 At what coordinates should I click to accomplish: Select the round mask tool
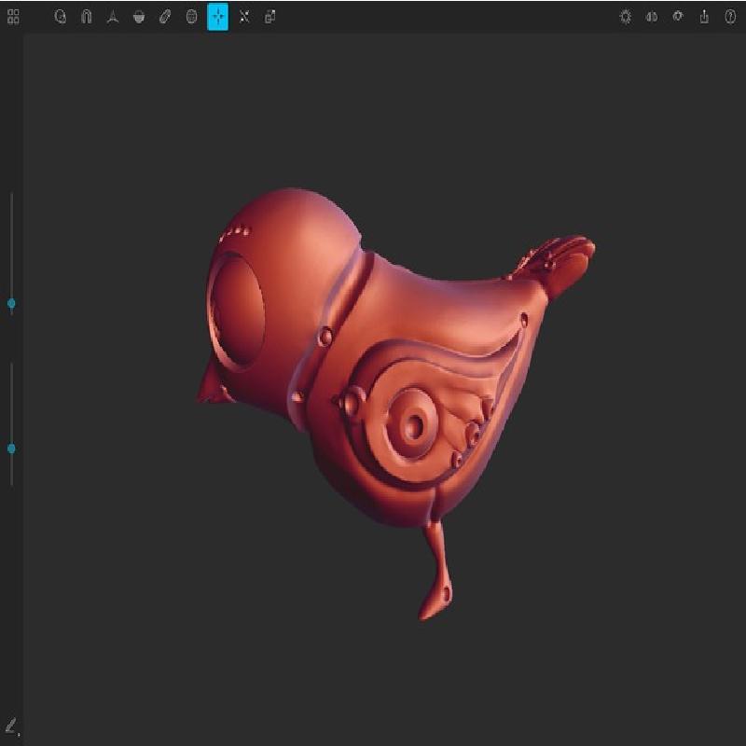[x=191, y=17]
